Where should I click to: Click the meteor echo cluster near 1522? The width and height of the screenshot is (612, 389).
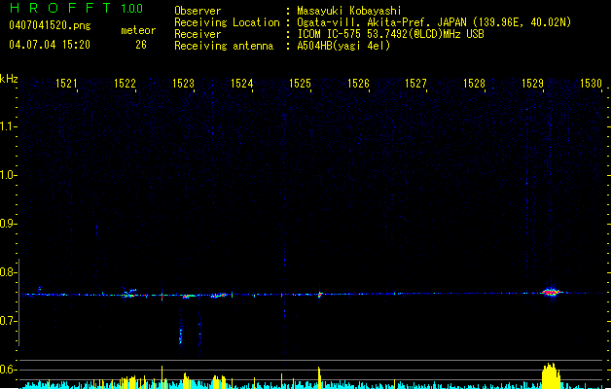pyautogui.click(x=129, y=293)
